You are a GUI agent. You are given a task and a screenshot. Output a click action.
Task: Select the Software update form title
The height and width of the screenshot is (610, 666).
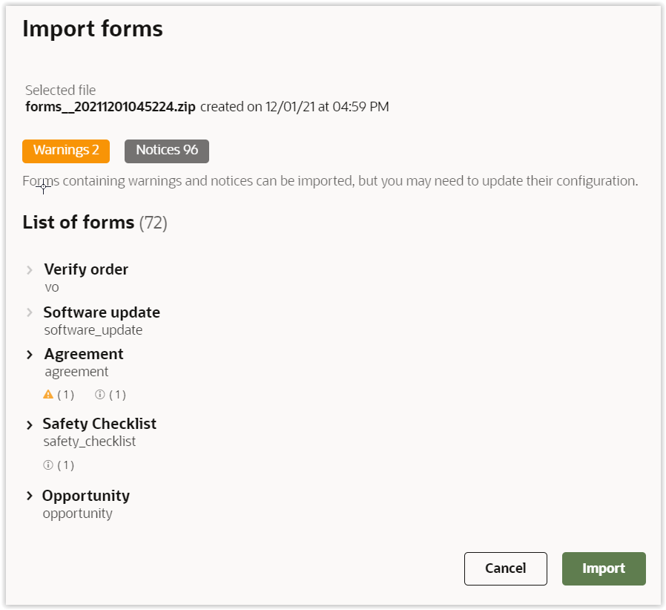click(x=102, y=312)
